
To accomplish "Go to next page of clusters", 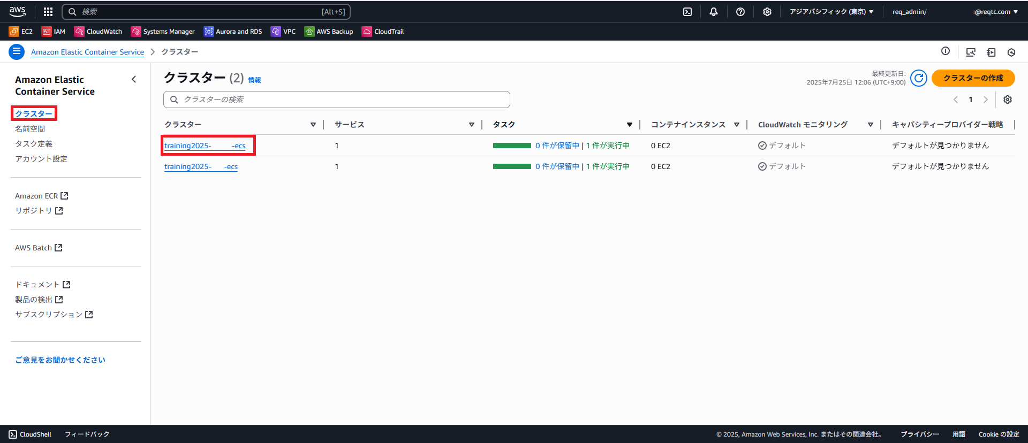I will 986,100.
